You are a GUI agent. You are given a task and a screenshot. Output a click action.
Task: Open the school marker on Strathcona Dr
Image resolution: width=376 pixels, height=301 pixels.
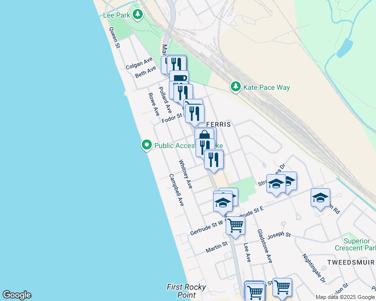tap(276, 184)
